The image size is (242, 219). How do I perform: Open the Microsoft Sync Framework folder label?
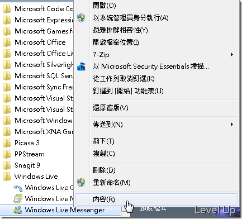(44, 87)
